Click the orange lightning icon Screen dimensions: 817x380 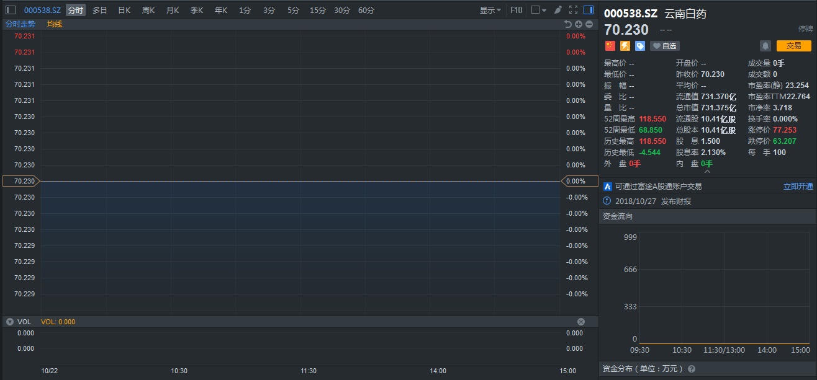pos(625,46)
